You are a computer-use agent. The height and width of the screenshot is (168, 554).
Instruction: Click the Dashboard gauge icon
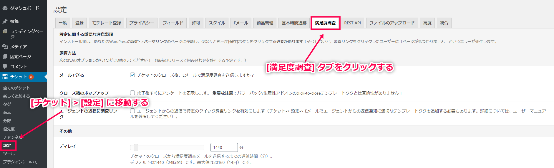tap(5, 8)
